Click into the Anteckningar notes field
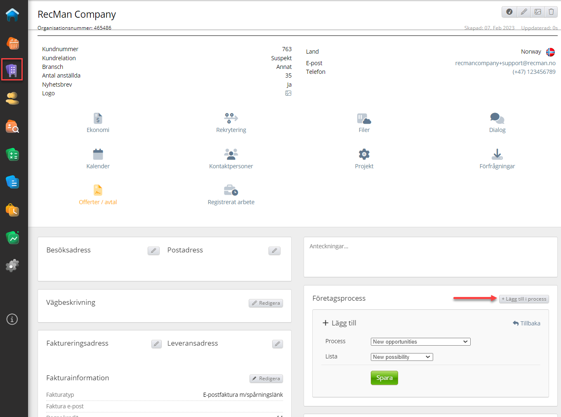This screenshot has height=417, width=561. [x=430, y=257]
